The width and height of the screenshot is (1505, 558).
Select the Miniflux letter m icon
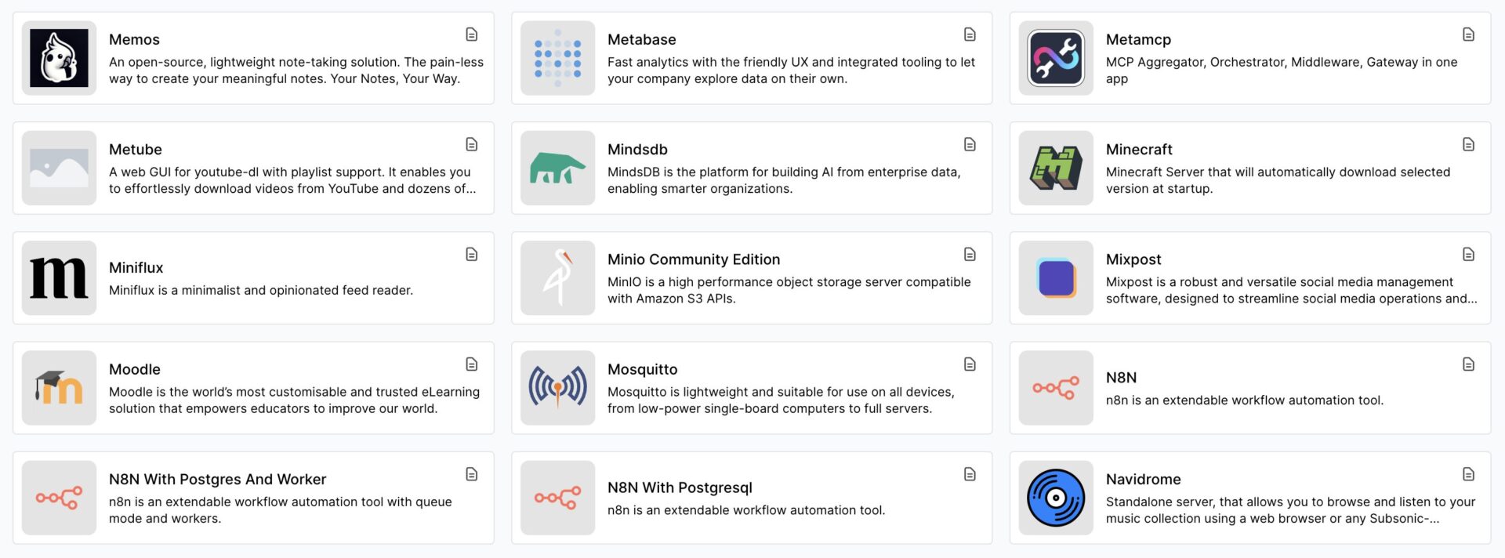click(x=59, y=277)
